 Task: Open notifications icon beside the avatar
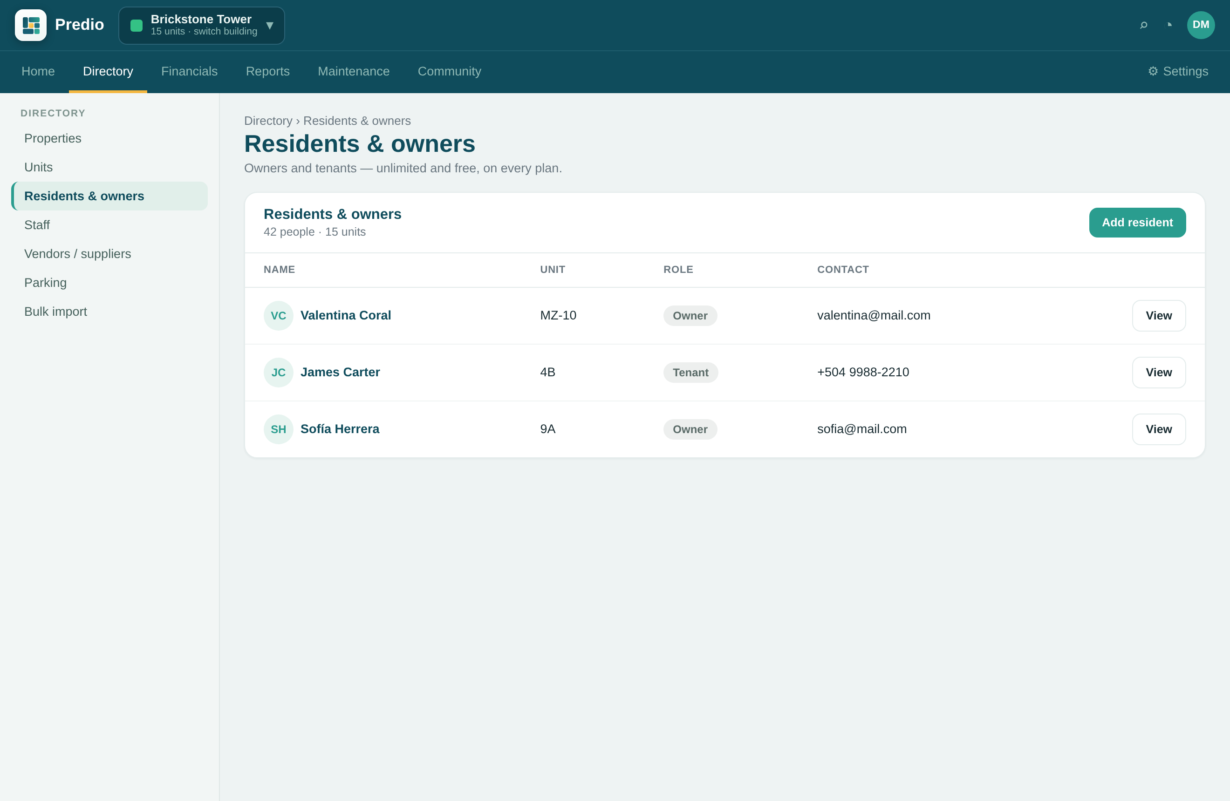[1169, 25]
